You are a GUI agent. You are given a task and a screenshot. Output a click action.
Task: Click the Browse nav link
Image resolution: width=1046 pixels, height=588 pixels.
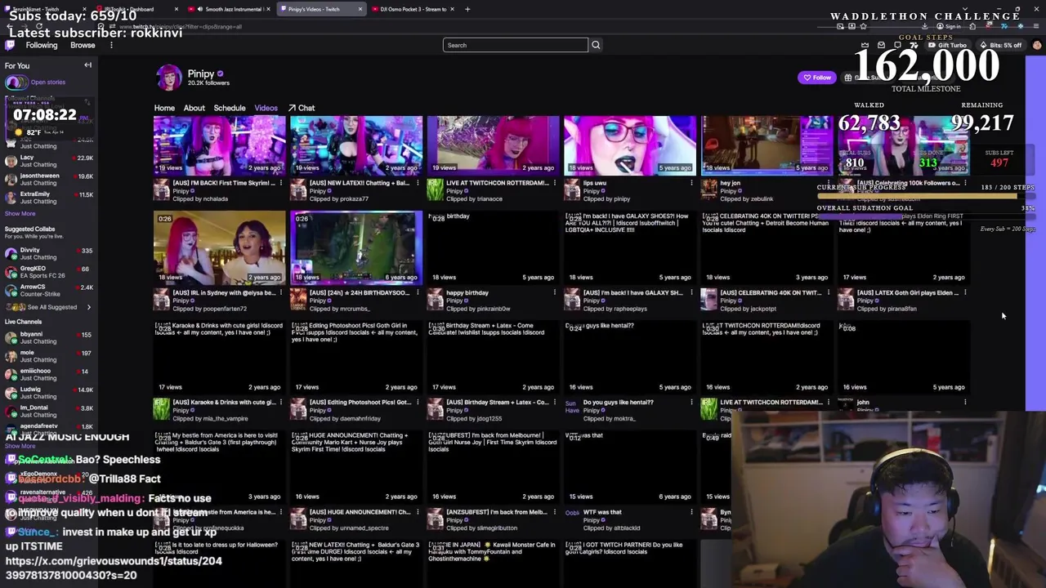[x=83, y=45]
